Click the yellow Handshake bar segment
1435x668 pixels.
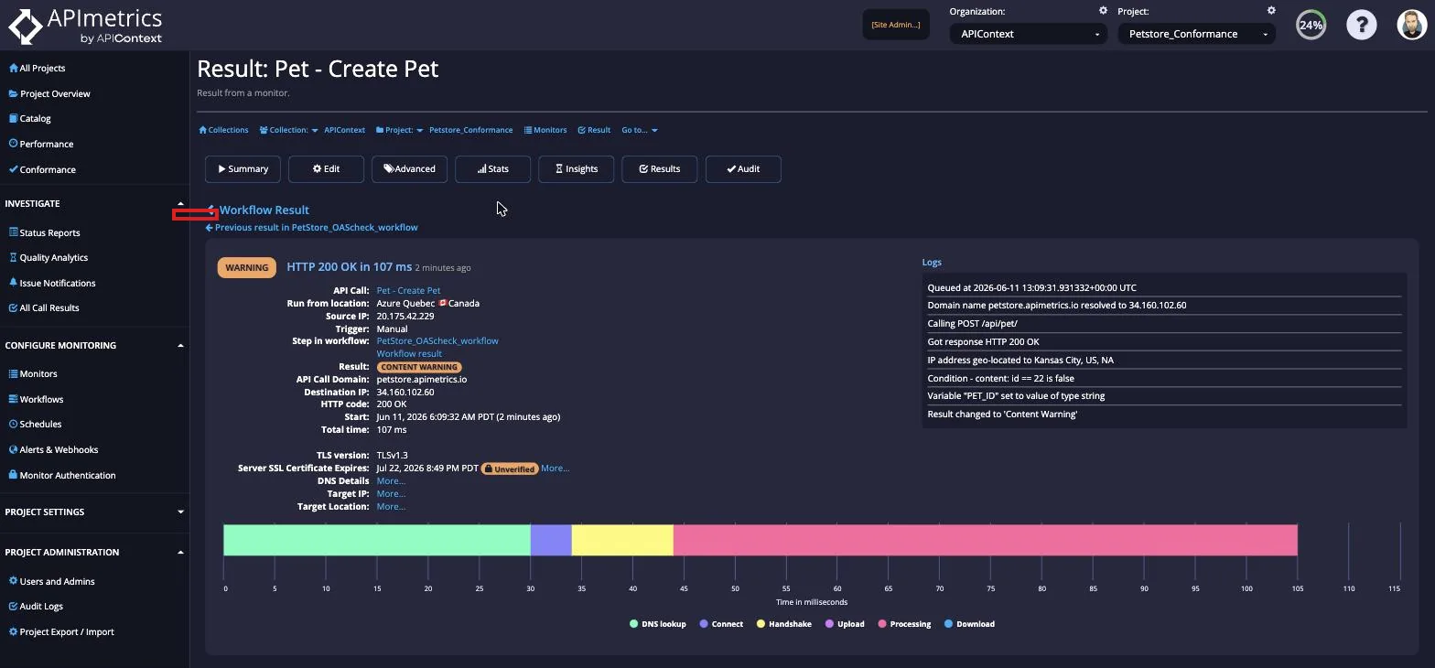[622, 540]
